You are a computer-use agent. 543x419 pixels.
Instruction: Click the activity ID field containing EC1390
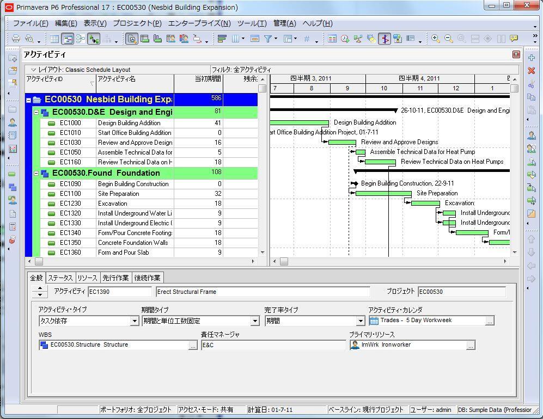(120, 292)
